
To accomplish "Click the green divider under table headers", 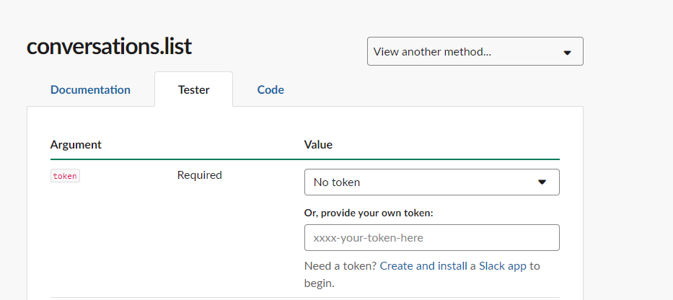I will coord(304,159).
